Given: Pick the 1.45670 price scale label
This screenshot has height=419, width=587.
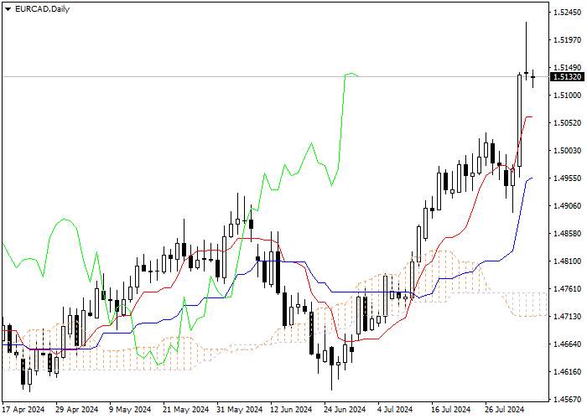Looking at the screenshot, I should click(568, 400).
